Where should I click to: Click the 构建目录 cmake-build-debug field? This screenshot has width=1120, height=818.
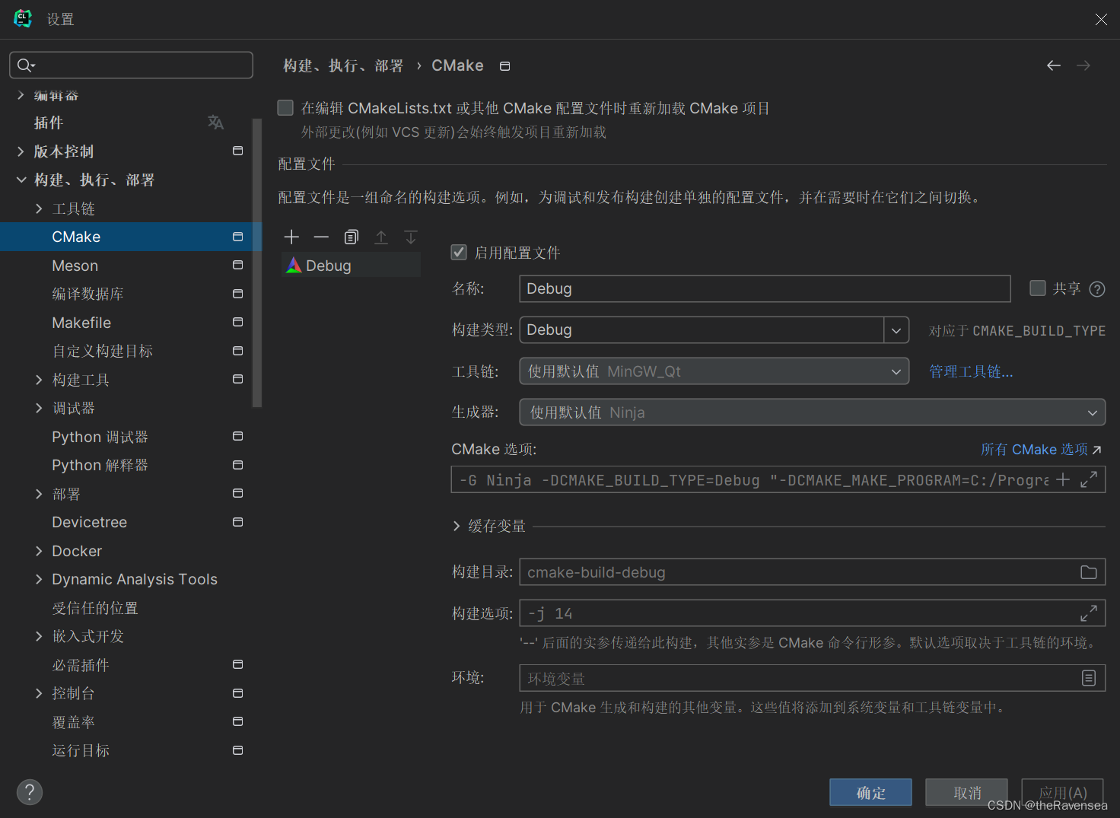[813, 572]
